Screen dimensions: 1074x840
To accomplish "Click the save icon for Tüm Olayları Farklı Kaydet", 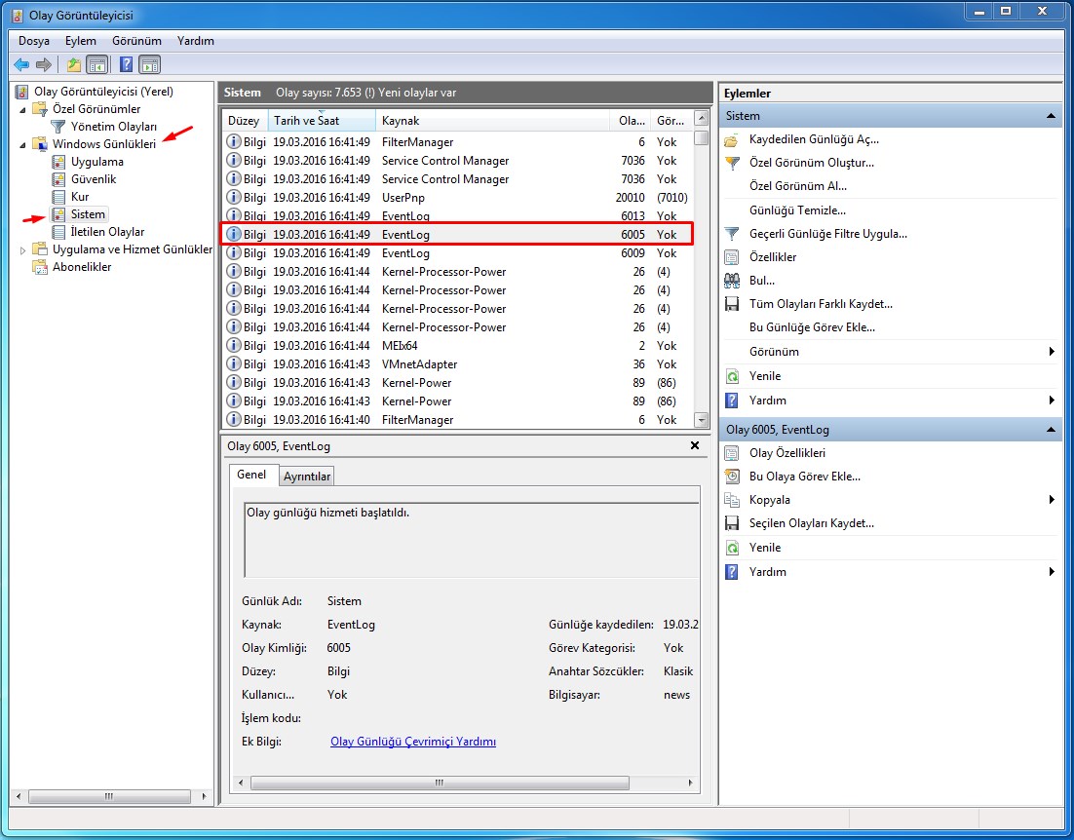I will (x=732, y=304).
